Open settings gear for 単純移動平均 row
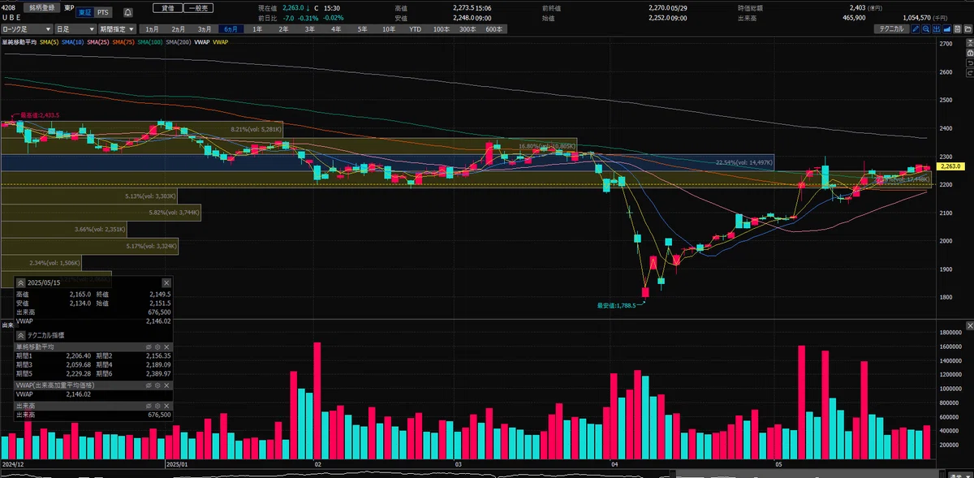 [x=157, y=347]
